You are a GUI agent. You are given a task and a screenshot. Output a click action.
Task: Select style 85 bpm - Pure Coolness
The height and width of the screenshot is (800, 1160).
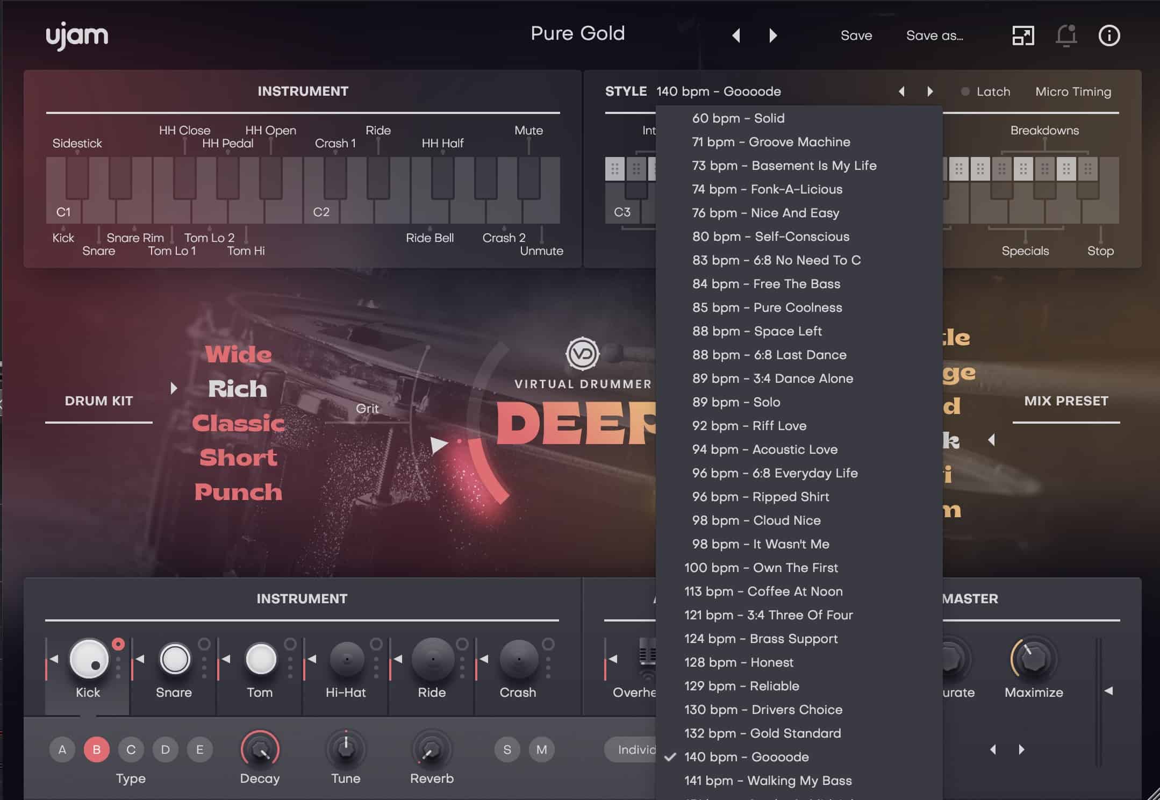click(x=799, y=308)
